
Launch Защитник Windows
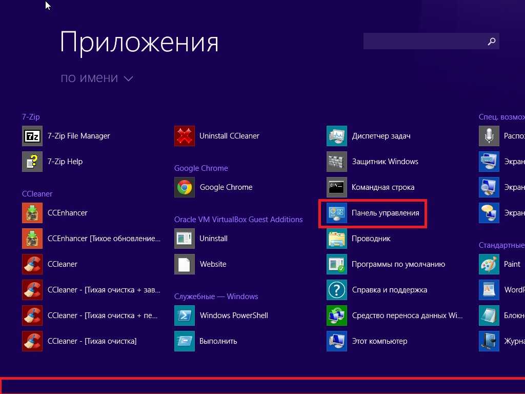(372, 162)
